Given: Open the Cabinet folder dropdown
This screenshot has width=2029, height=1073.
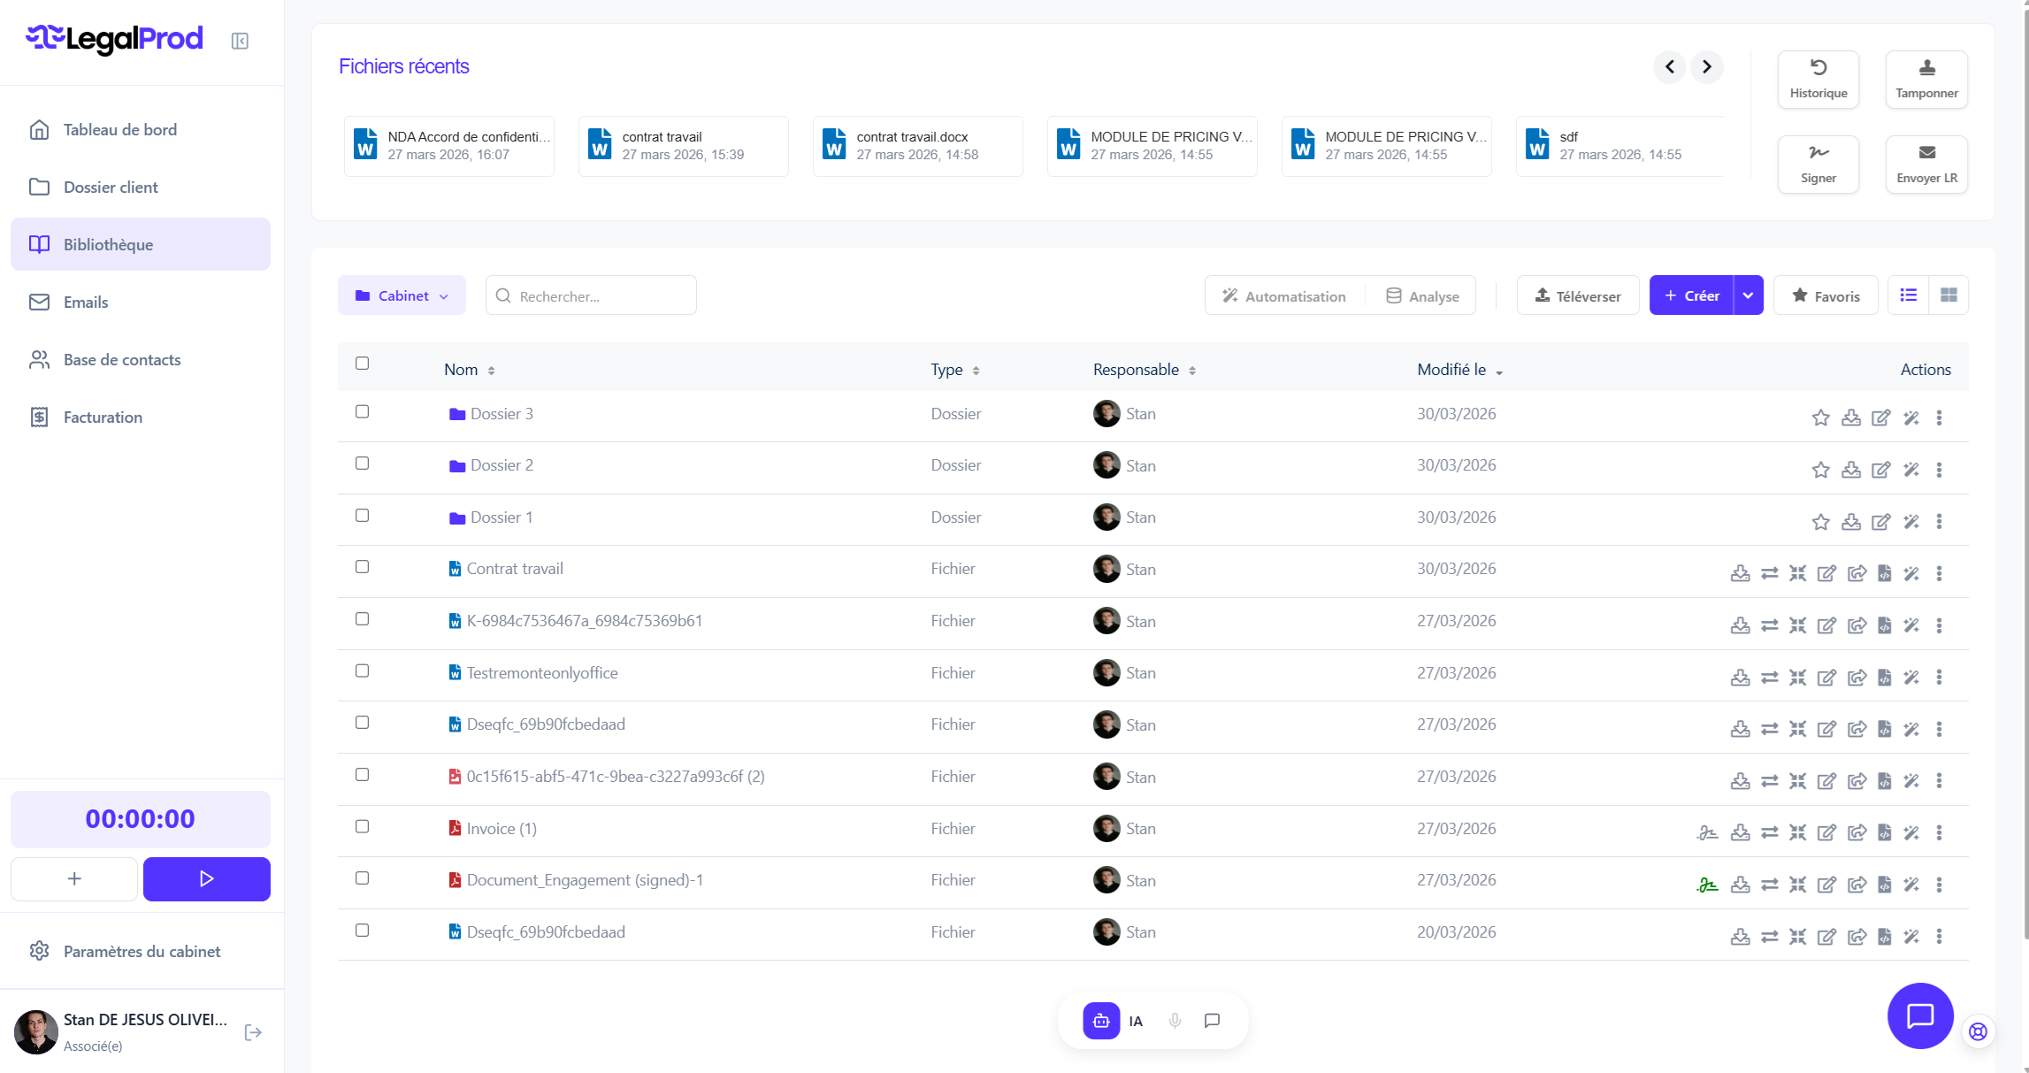Looking at the screenshot, I should (x=402, y=295).
